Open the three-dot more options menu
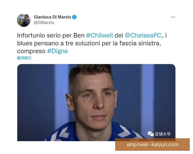 (x=173, y=17)
